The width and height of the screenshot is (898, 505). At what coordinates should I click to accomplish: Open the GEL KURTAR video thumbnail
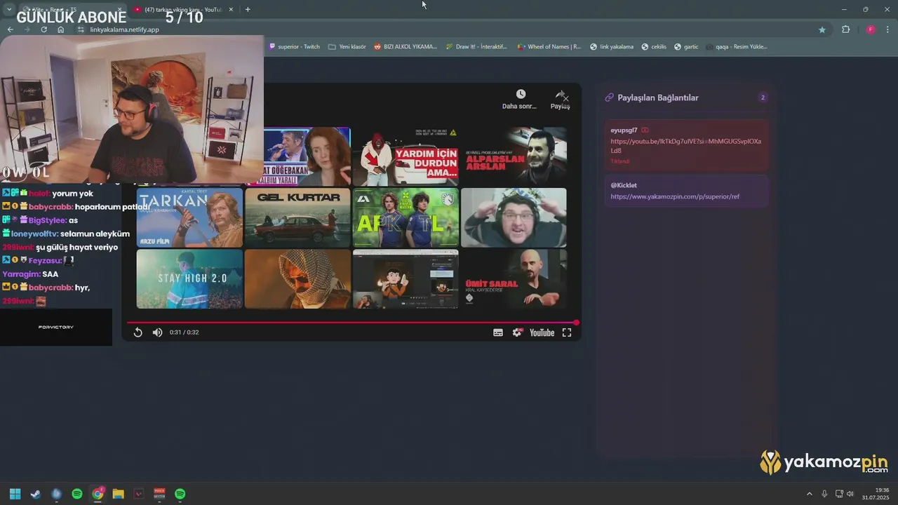[297, 217]
